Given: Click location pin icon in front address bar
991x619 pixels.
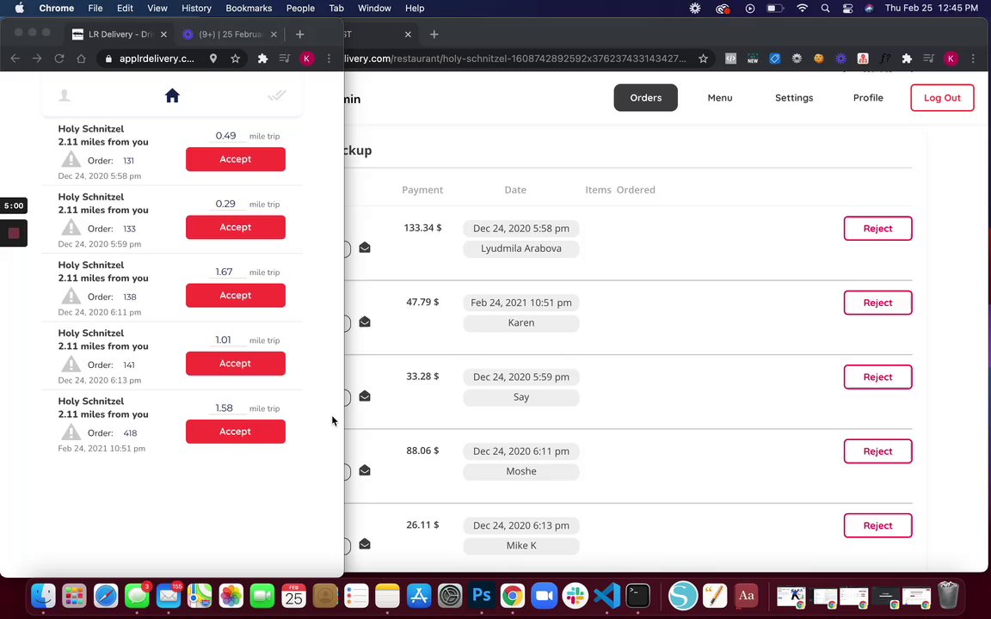Looking at the screenshot, I should click(213, 58).
